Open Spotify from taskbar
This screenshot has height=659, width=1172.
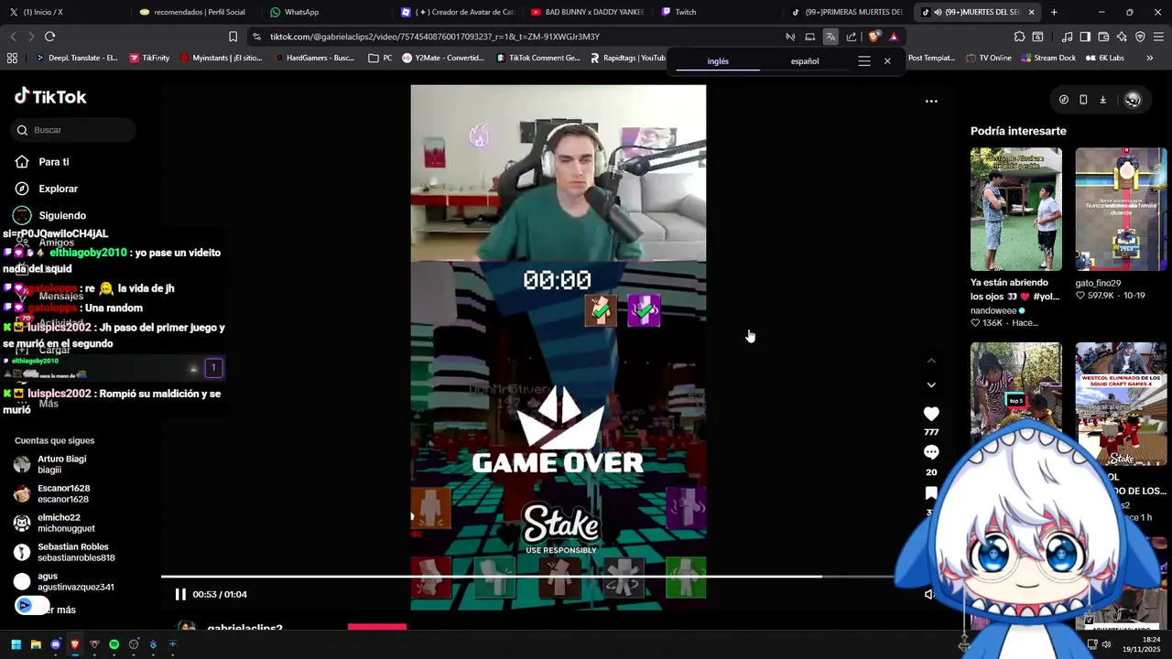tap(114, 644)
